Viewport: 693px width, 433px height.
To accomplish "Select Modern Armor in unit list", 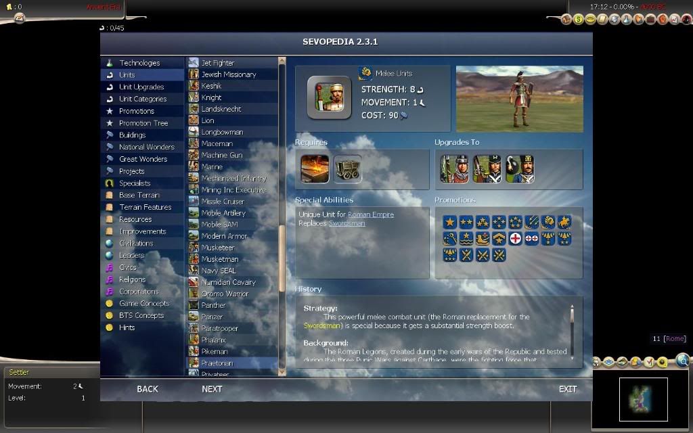I will (x=233, y=236).
